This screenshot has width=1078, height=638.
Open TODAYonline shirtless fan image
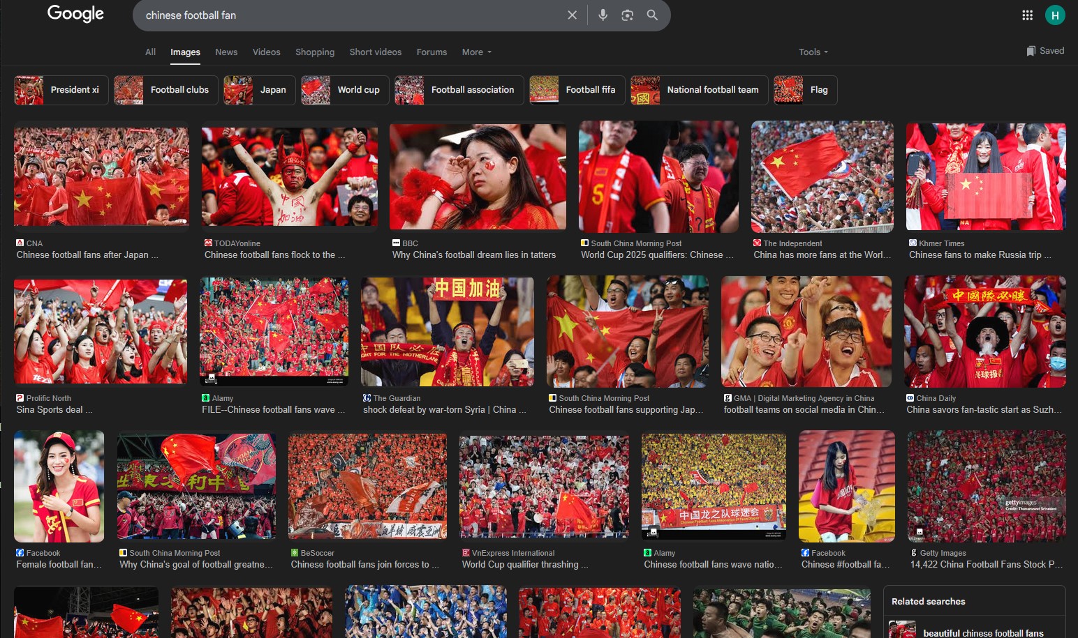pos(289,176)
